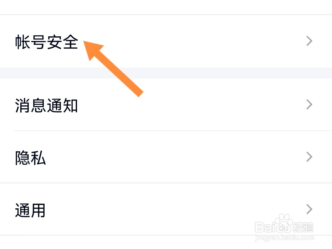Hit the right arrow beside 通用
This screenshot has height=249, width=332.
tap(309, 210)
